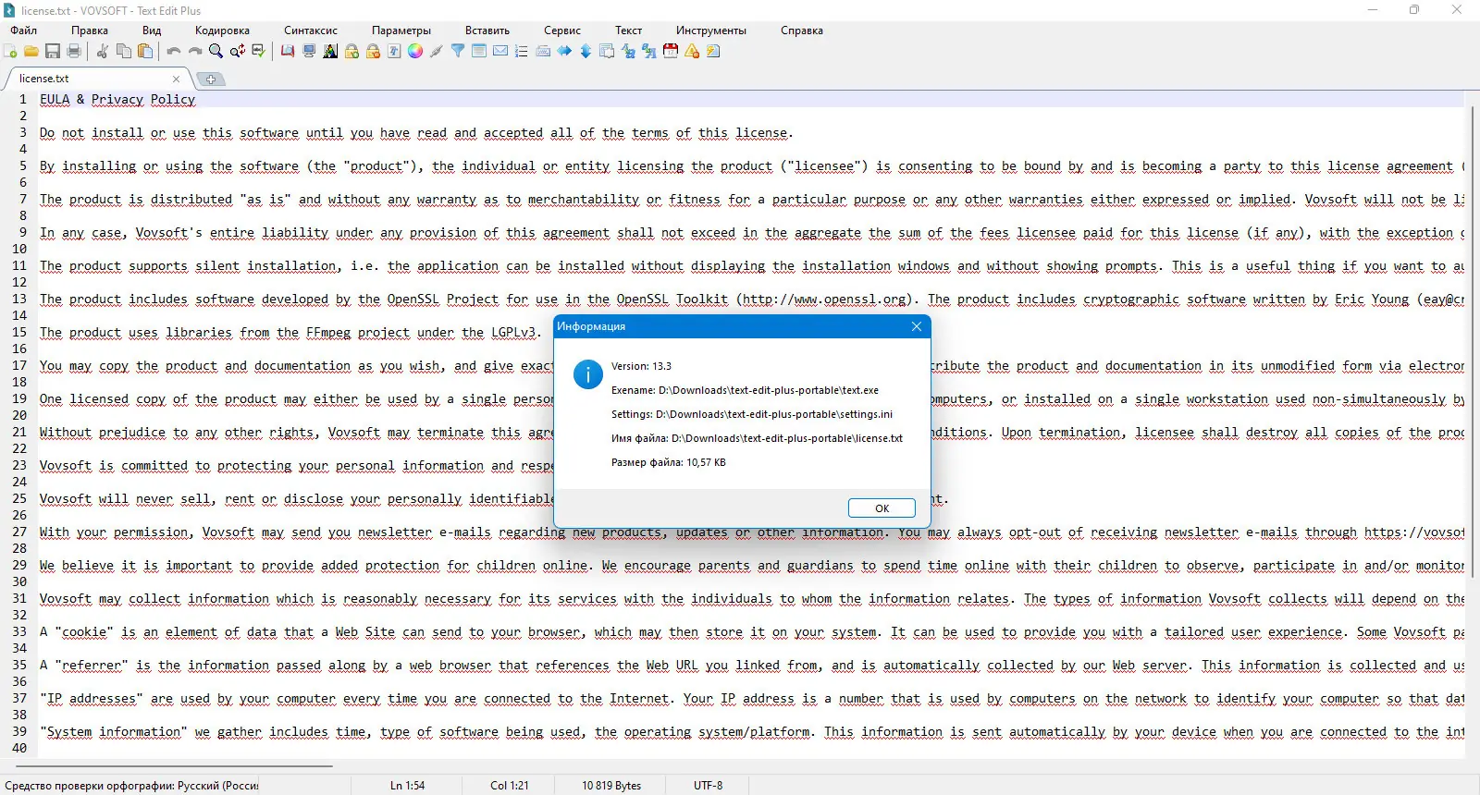1480x795 pixels.
Task: Open the Файл menu
Action: tap(24, 31)
